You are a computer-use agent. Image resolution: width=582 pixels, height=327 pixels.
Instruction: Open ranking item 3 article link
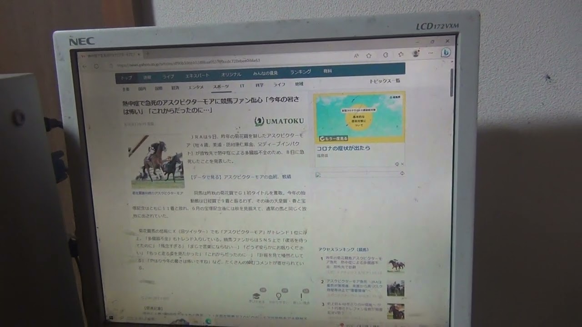[356, 309]
